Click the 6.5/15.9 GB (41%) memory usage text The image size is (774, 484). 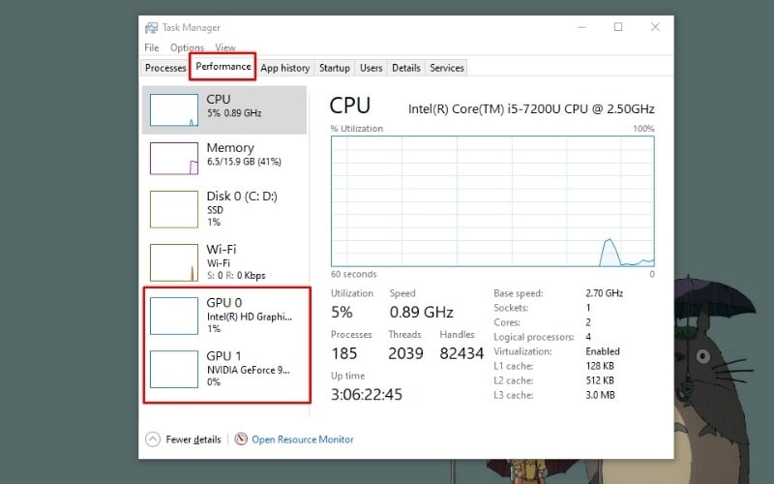tap(244, 162)
